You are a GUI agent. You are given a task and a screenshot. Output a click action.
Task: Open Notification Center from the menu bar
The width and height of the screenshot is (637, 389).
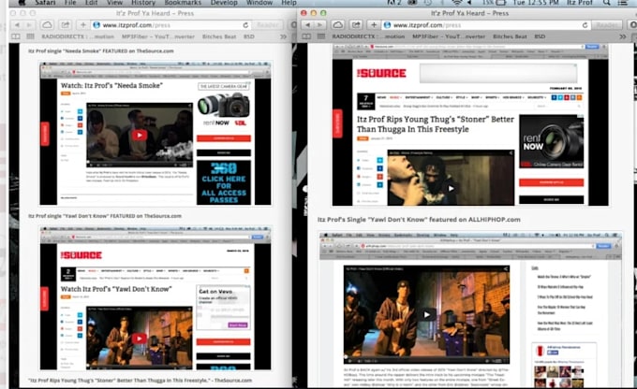pos(623,3)
